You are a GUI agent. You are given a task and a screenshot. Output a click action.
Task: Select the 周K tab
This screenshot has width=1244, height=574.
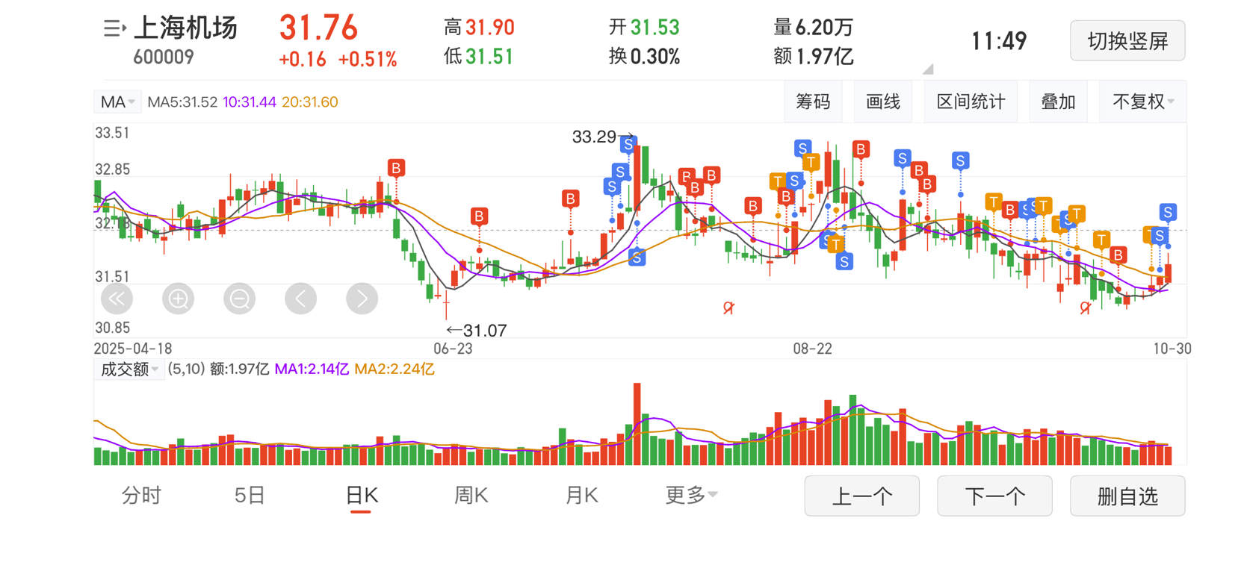click(x=471, y=495)
